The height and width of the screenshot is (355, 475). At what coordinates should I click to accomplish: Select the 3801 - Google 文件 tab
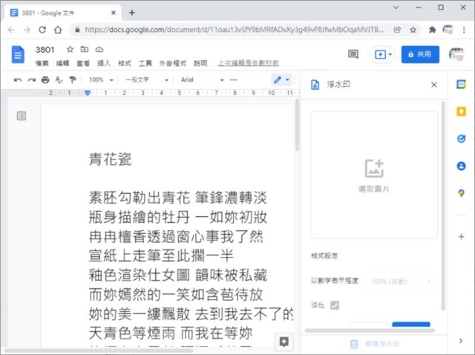[x=63, y=12]
